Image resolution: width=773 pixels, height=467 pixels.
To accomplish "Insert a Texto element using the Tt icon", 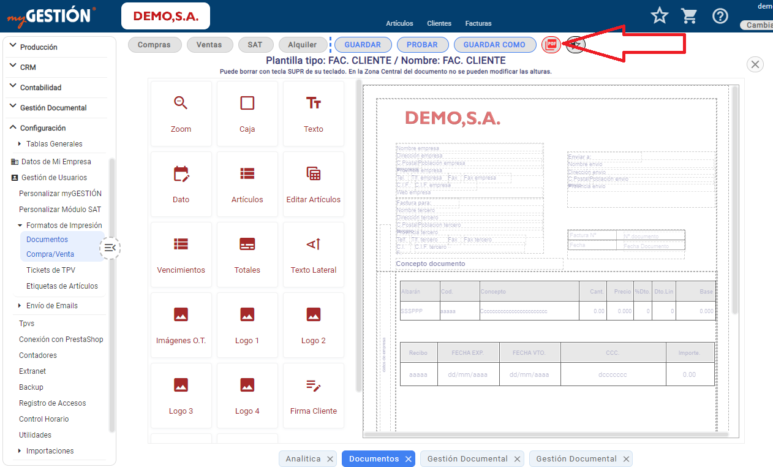I will pyautogui.click(x=313, y=113).
